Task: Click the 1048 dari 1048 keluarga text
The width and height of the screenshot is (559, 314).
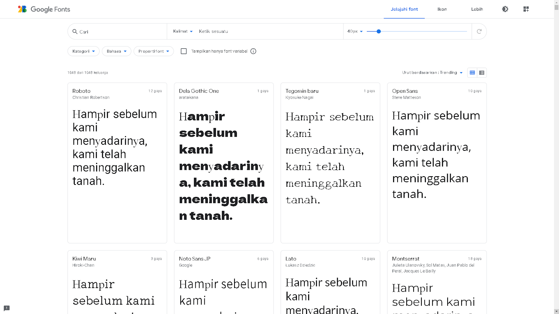Action: [88, 73]
